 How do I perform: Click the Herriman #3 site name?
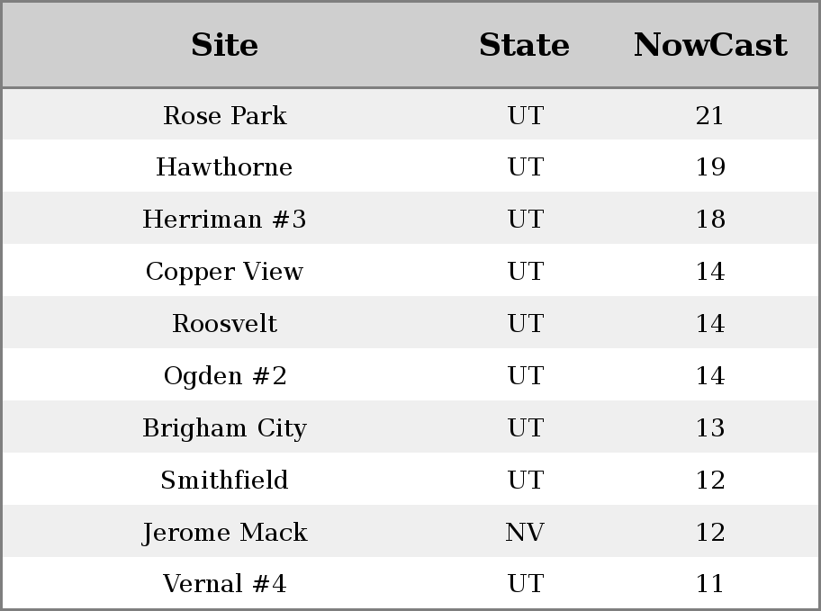point(225,219)
